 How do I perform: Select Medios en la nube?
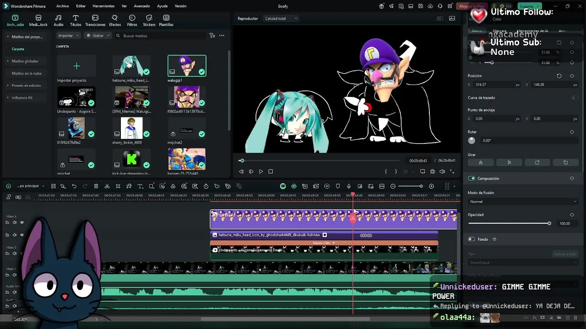tap(27, 73)
